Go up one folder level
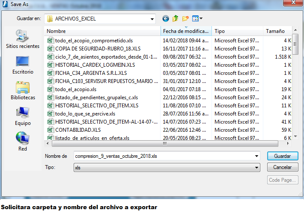 176,18
